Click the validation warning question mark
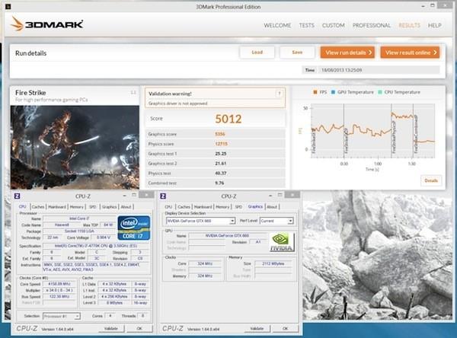 pyautogui.click(x=279, y=94)
